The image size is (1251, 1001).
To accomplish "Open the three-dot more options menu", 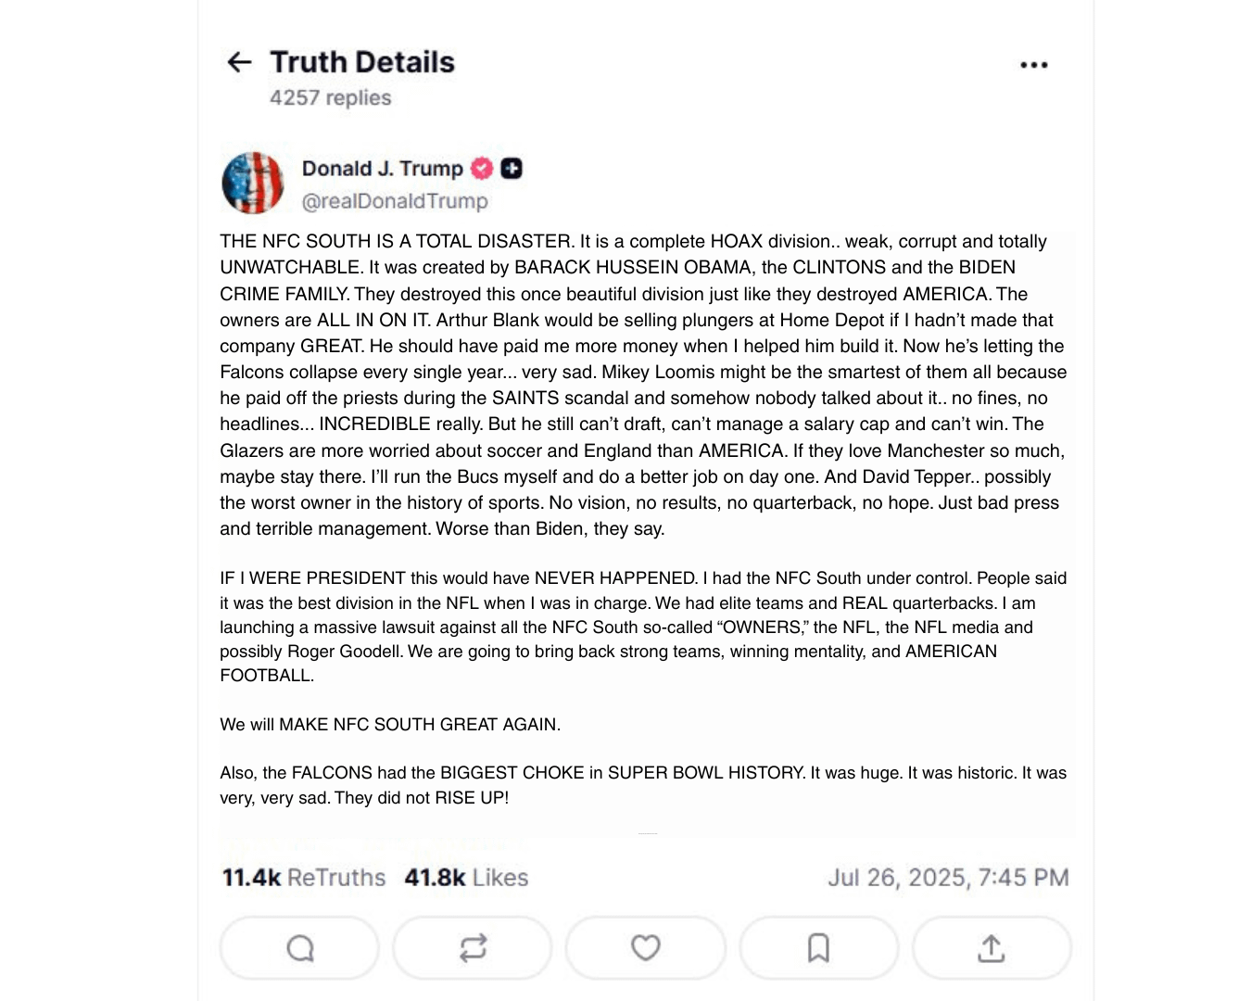I will 1033,65.
